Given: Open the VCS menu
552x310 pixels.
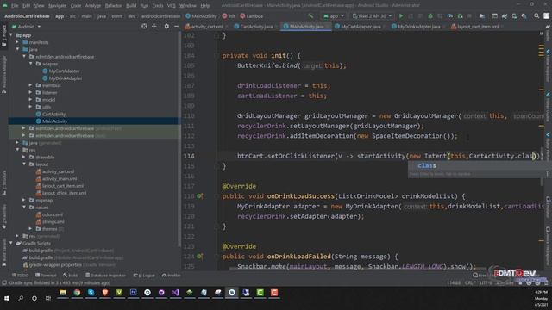Looking at the screenshot, I should [x=171, y=6].
